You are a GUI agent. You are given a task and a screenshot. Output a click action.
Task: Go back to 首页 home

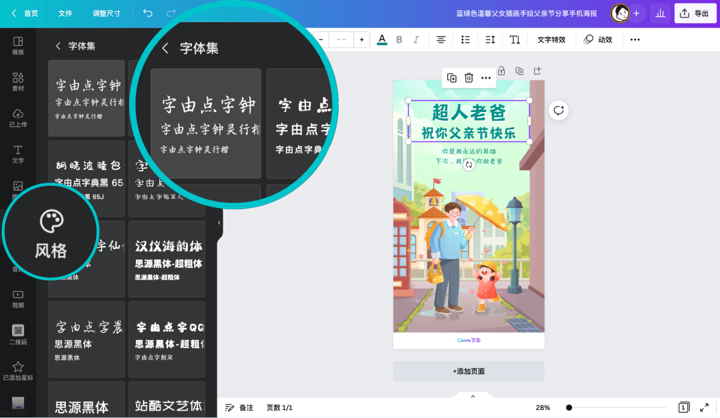point(25,13)
